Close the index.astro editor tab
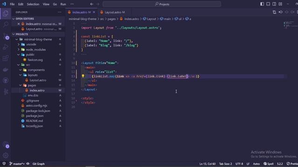 tap(94, 12)
